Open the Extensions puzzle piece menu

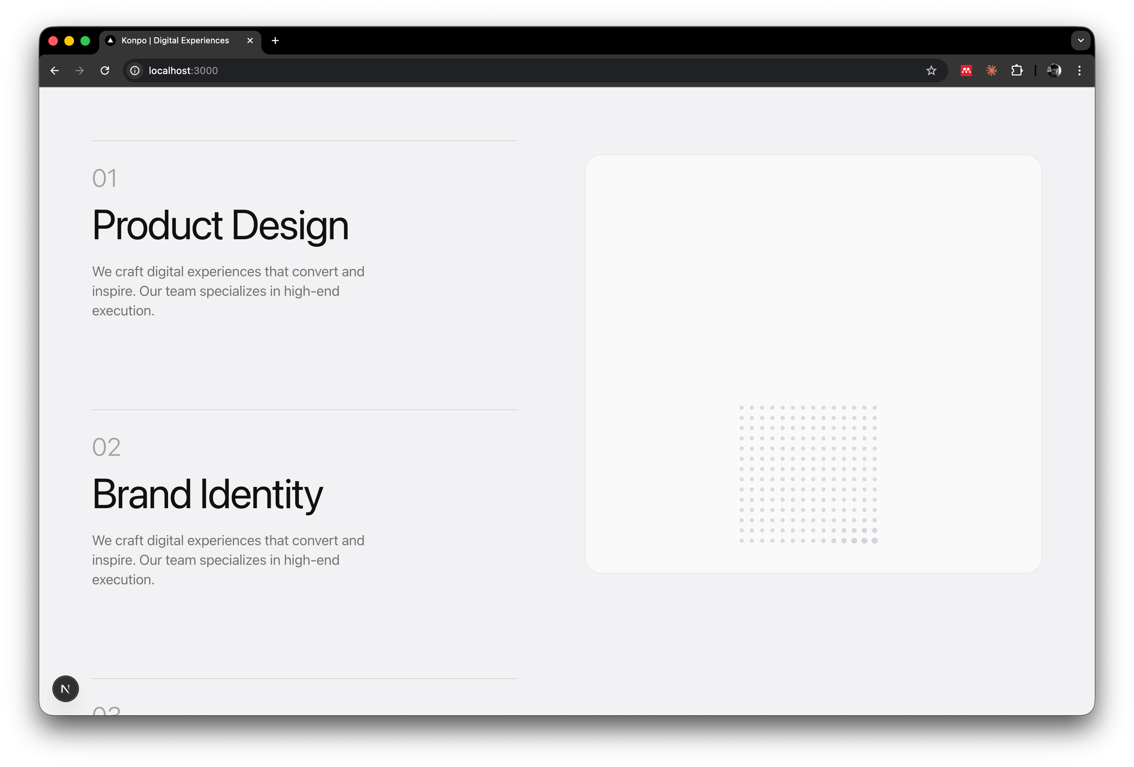pyautogui.click(x=1017, y=71)
